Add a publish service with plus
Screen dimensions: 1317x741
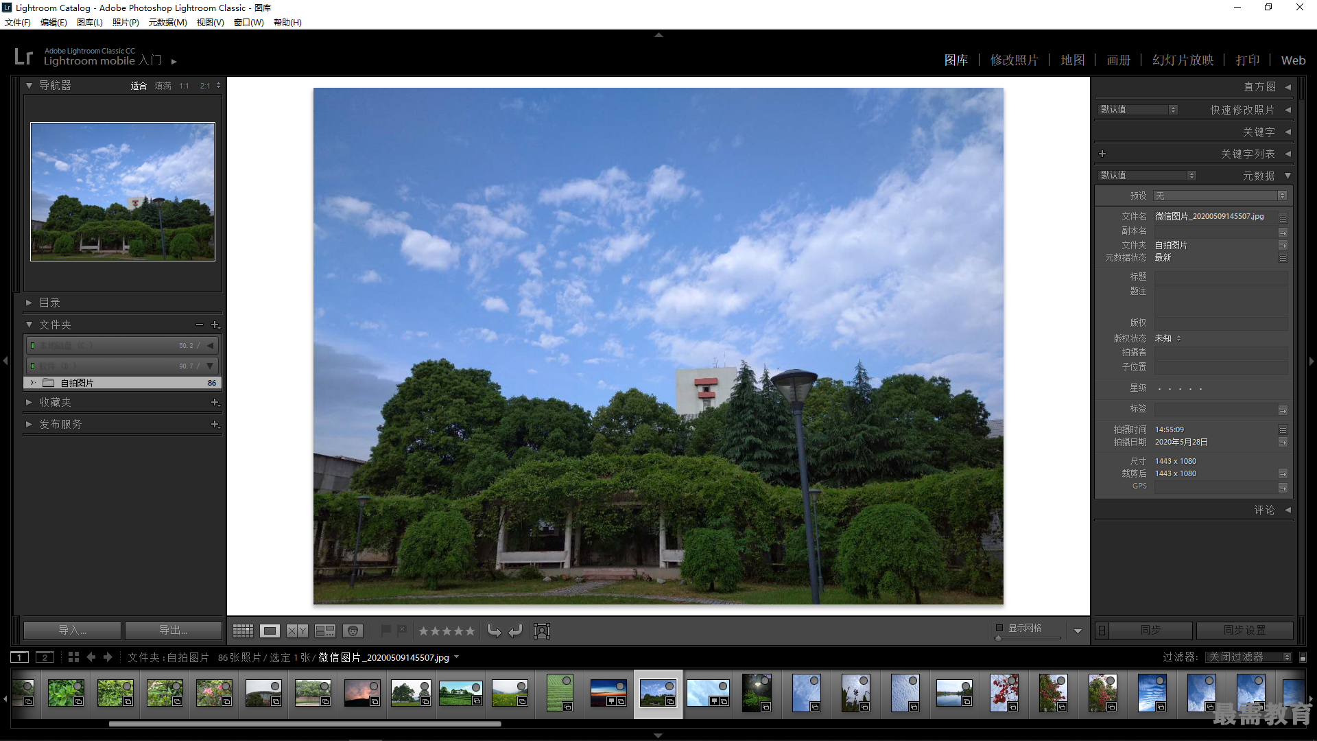tap(215, 424)
